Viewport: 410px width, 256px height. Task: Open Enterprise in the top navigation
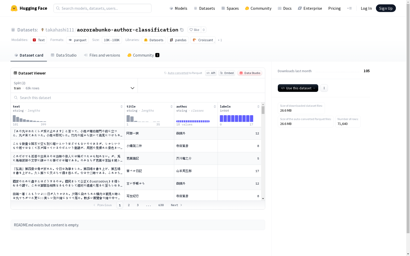(310, 8)
